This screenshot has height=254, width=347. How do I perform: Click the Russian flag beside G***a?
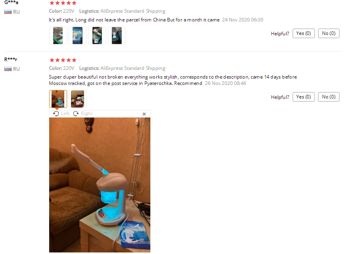[8, 12]
